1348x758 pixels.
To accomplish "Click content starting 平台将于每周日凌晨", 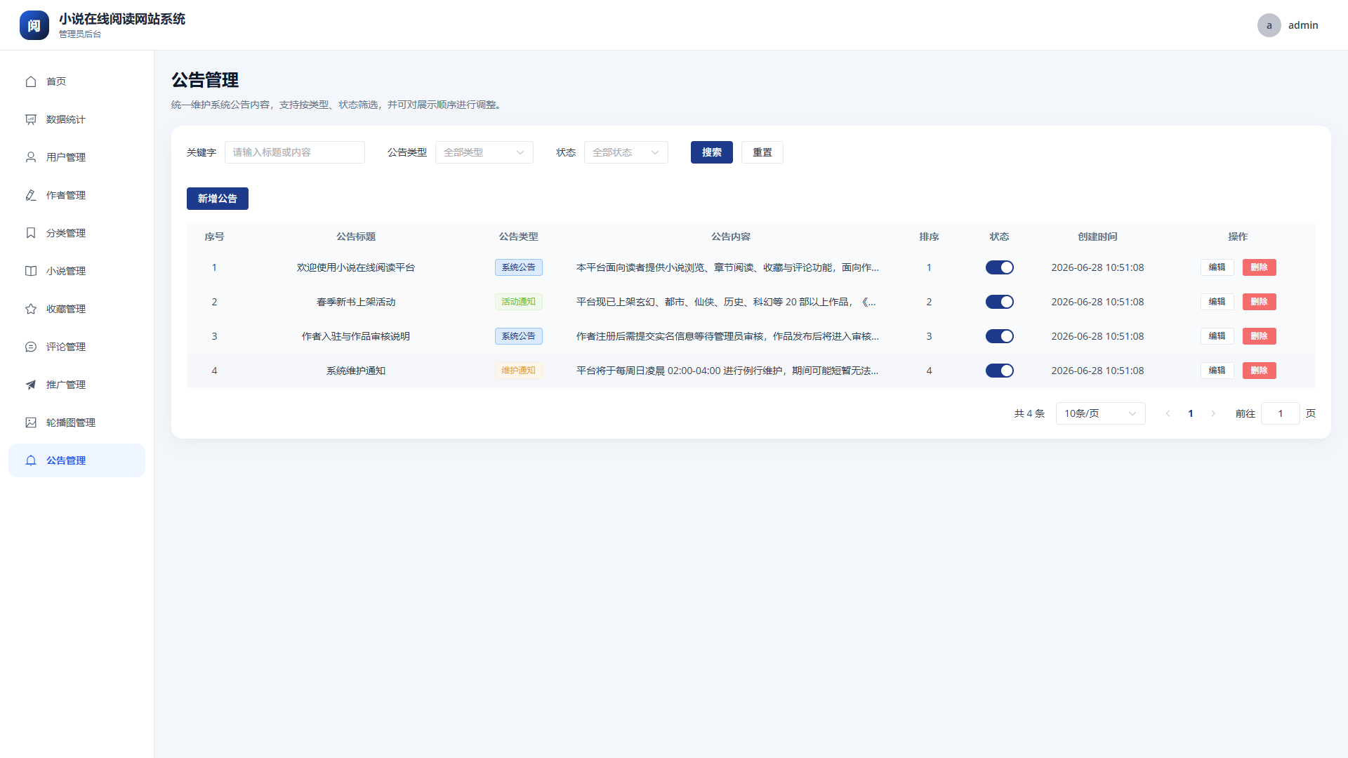I will (x=727, y=371).
